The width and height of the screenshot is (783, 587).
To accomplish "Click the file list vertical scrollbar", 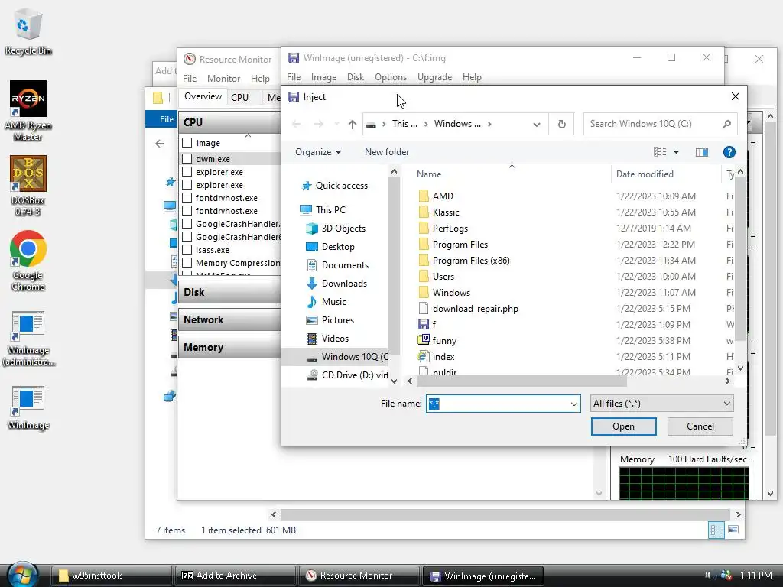I will [x=740, y=260].
